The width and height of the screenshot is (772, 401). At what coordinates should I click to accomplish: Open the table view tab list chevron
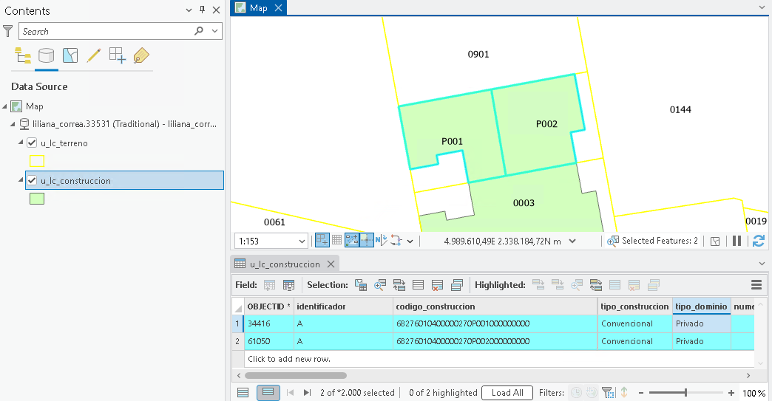[762, 264]
